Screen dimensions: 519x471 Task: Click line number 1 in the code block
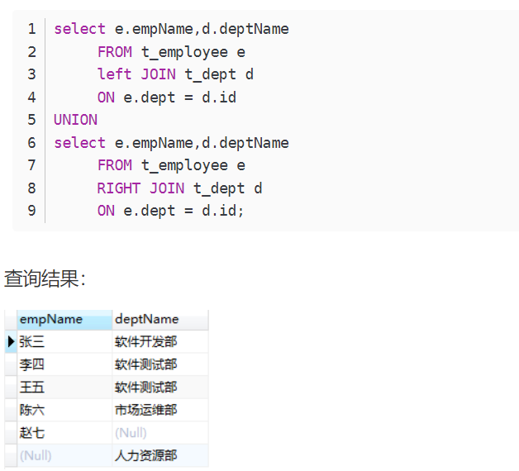click(x=31, y=29)
